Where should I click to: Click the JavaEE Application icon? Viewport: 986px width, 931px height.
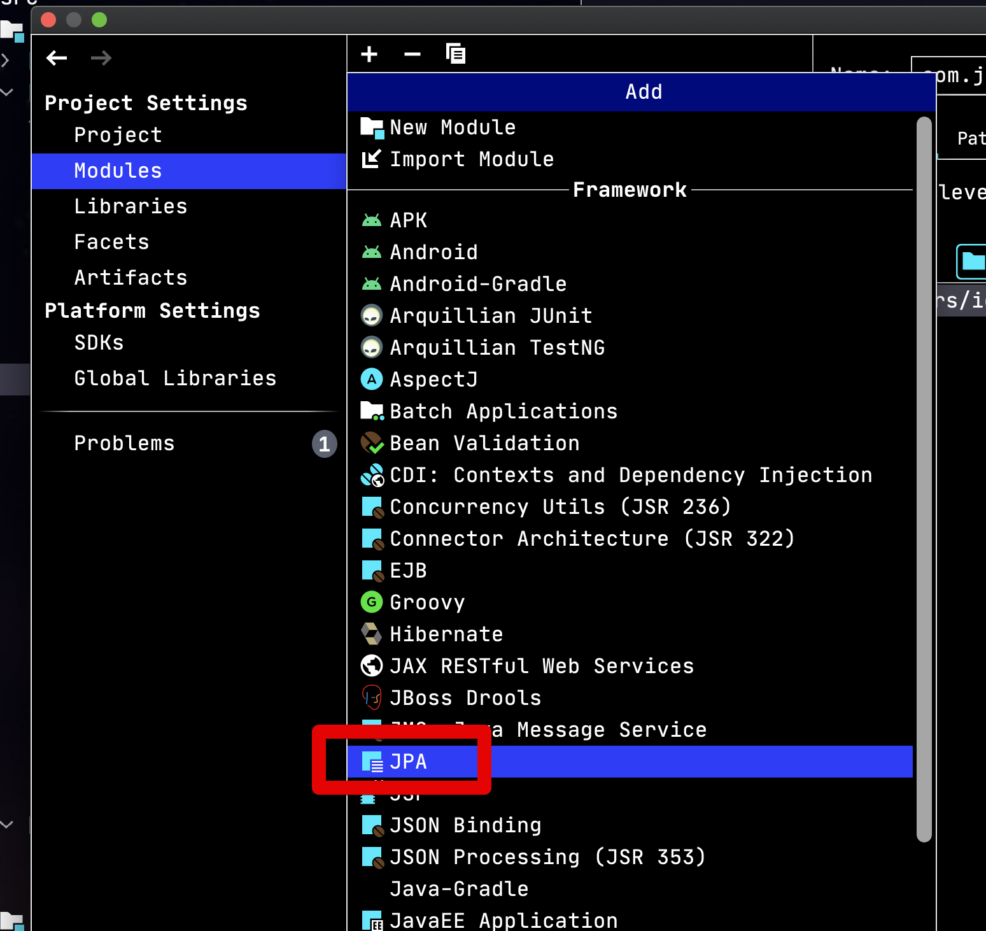point(372,921)
